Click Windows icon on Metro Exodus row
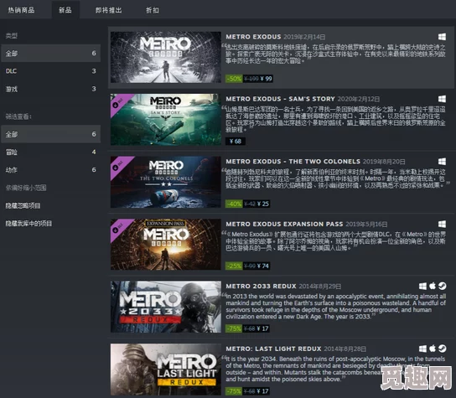The width and height of the screenshot is (456, 398). 442,37
